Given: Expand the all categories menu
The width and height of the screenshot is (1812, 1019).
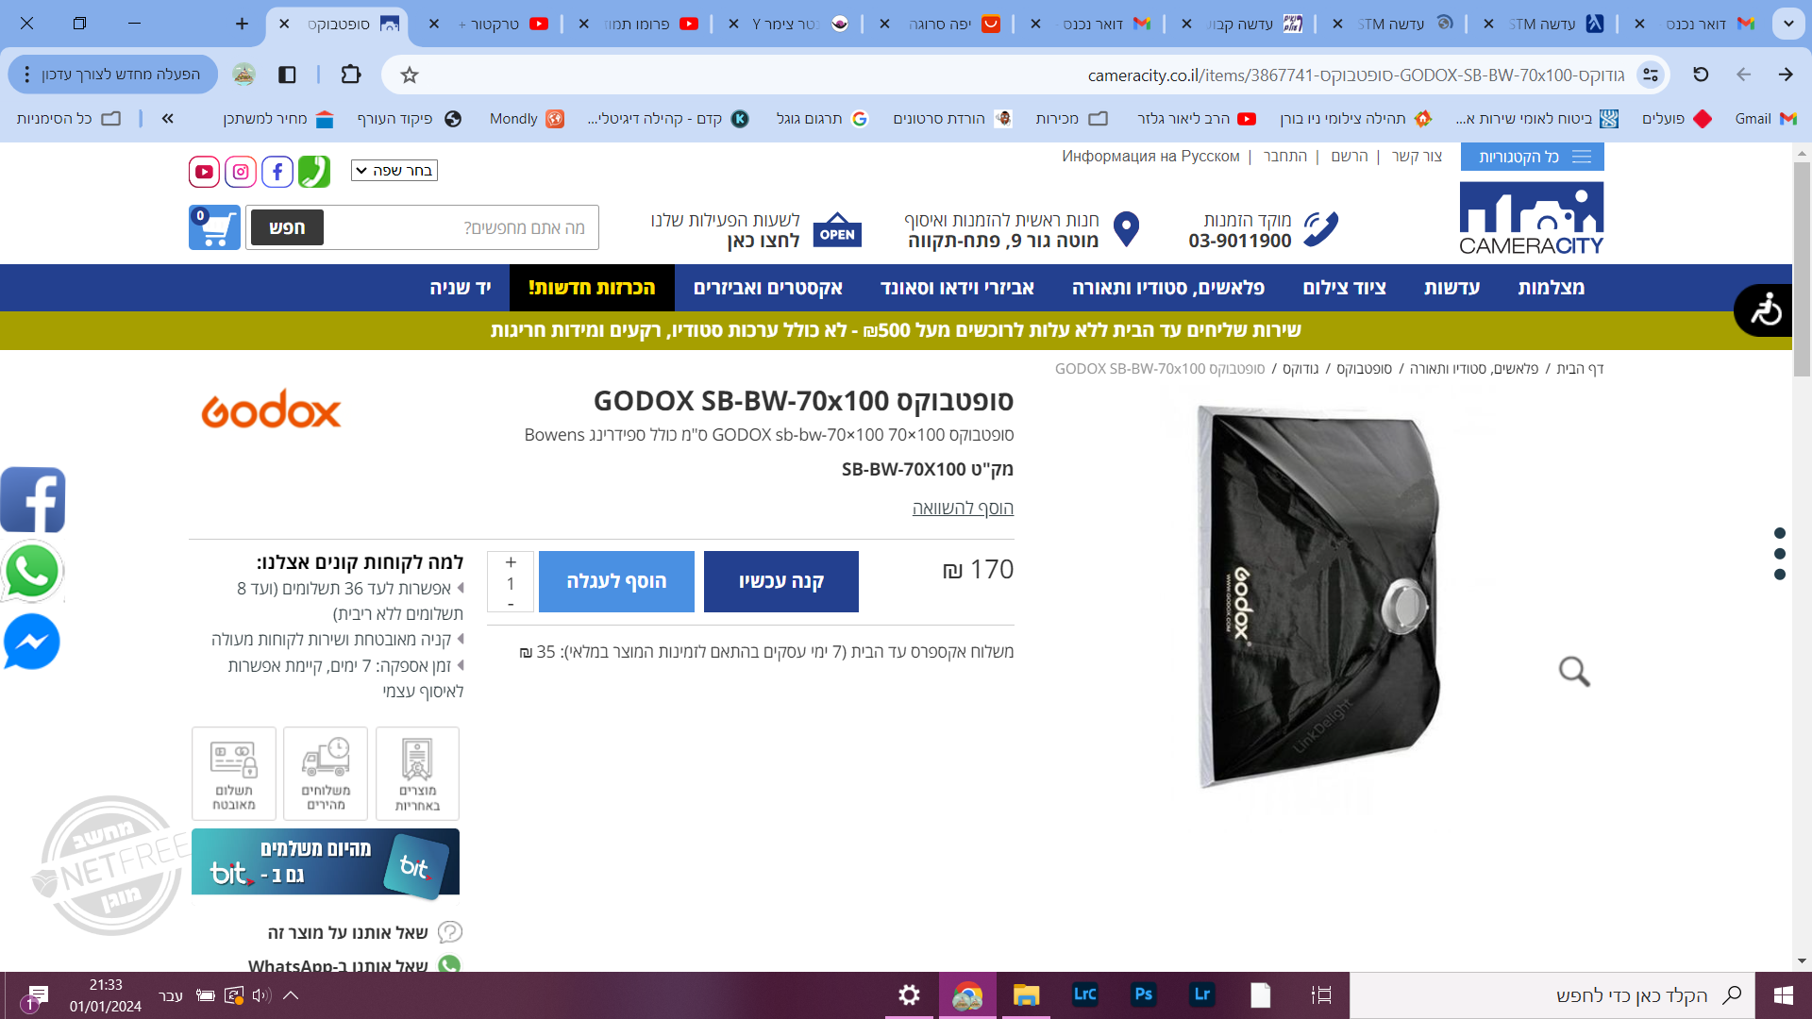Looking at the screenshot, I should [1532, 157].
